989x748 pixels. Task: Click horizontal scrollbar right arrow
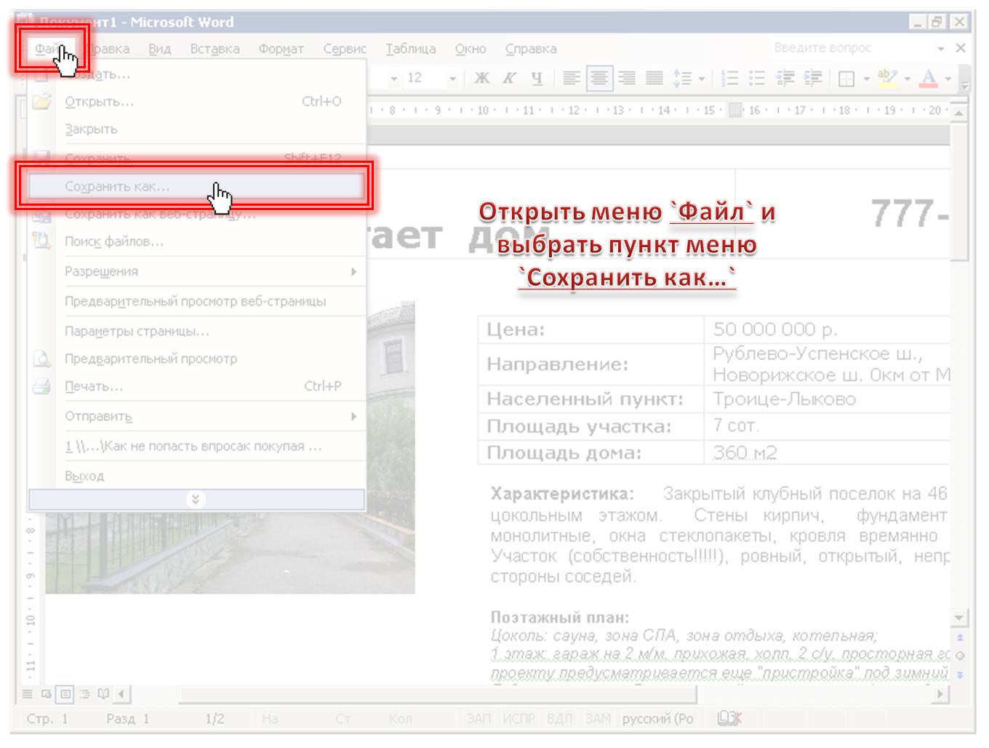point(941,694)
